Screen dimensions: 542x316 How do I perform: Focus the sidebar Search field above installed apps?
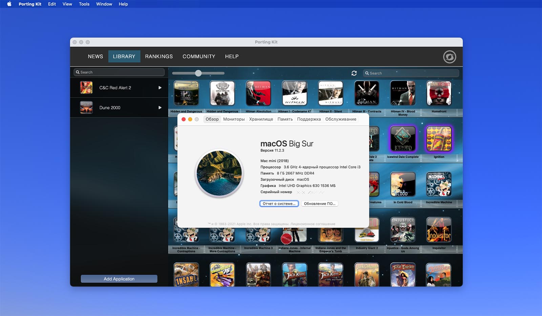pos(119,72)
